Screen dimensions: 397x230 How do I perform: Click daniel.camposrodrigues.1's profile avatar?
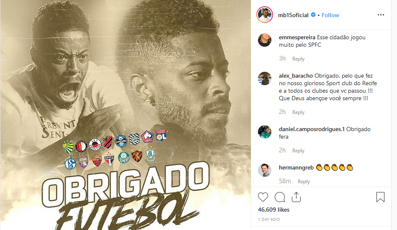tap(265, 132)
